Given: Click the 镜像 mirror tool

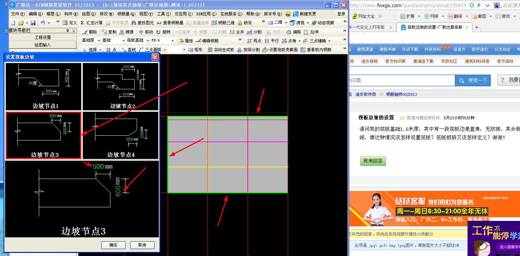Looking at the screenshot, I should pos(126,32).
